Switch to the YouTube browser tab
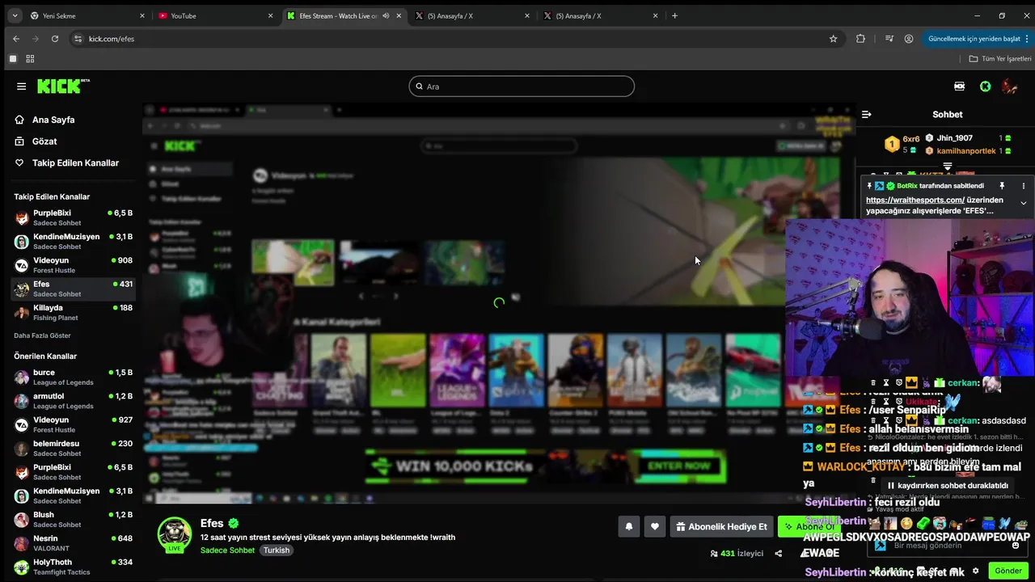 coord(214,15)
